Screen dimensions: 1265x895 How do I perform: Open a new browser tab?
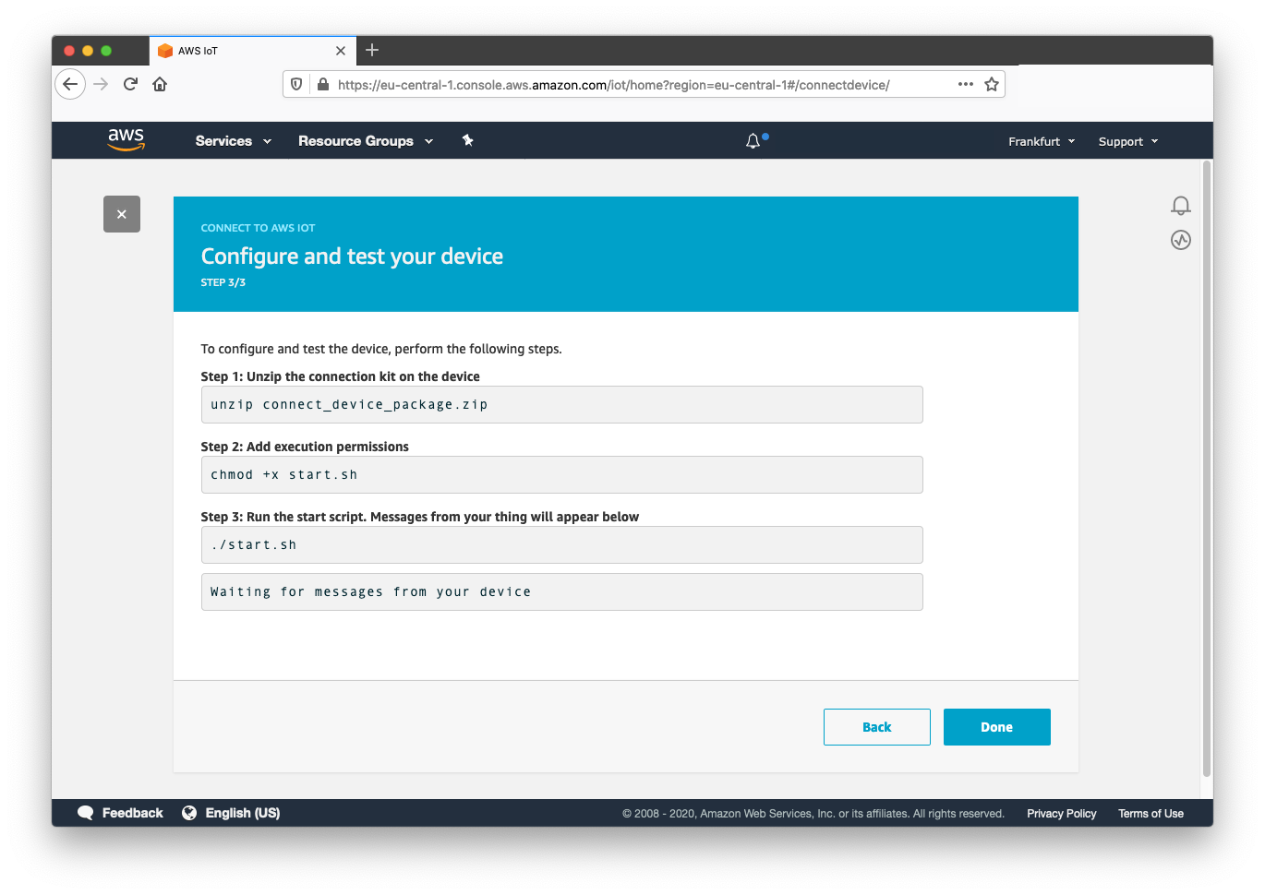(372, 51)
